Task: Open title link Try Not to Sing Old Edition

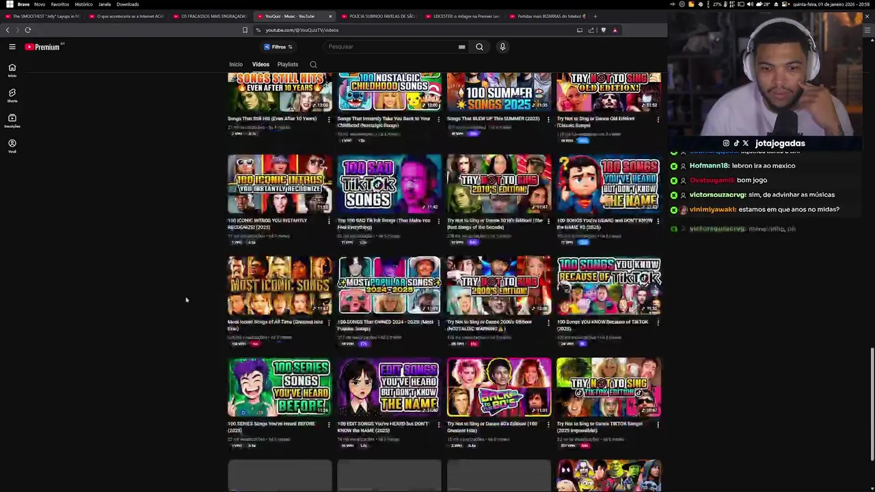Action: coord(595,122)
